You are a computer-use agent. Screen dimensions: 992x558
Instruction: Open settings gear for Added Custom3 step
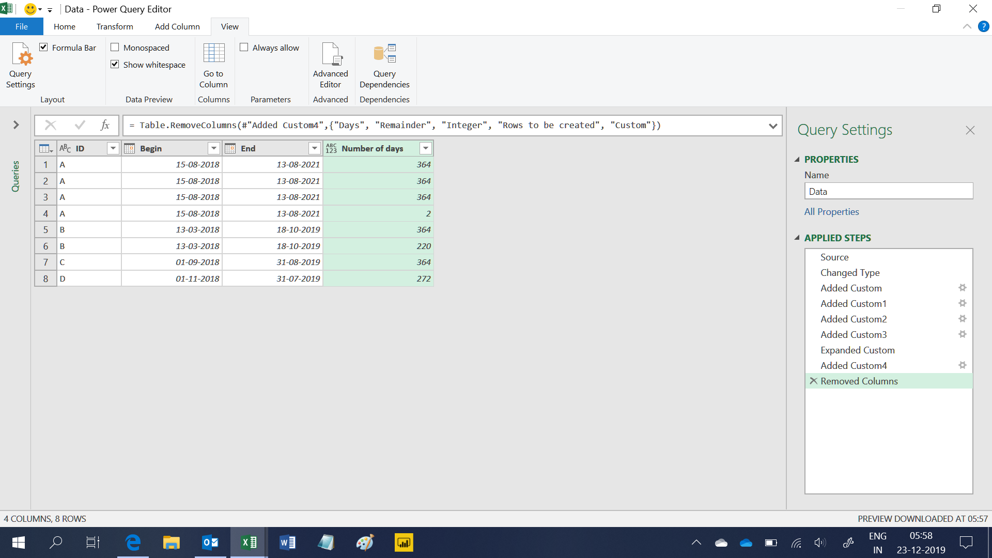pos(962,334)
